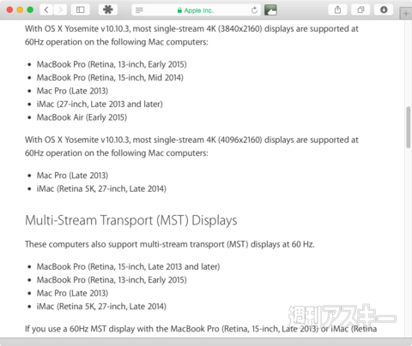This screenshot has width=412, height=346.
Task: Click paragraph mentioning 4K (3840x2160) displays
Action: point(191,35)
